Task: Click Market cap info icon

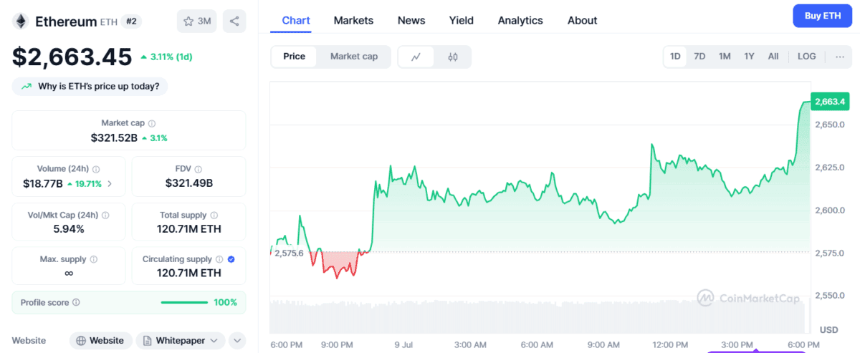Action: pyautogui.click(x=152, y=123)
